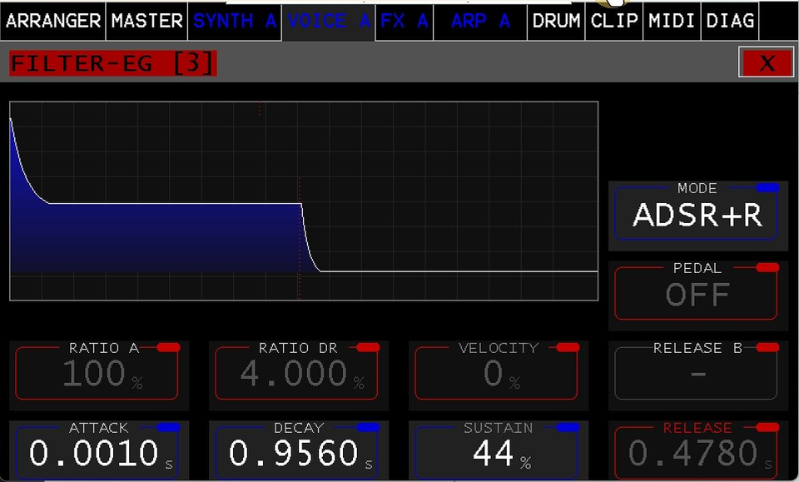Go to the FX A tab
The image size is (799, 482).
click(404, 21)
